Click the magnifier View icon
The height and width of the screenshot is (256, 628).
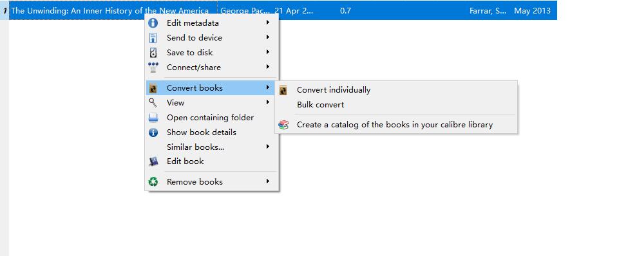coord(153,103)
